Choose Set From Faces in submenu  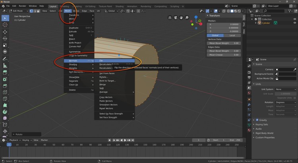click(114, 74)
